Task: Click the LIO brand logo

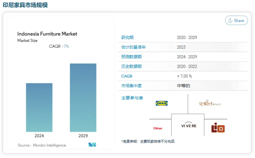Action: pos(218,128)
